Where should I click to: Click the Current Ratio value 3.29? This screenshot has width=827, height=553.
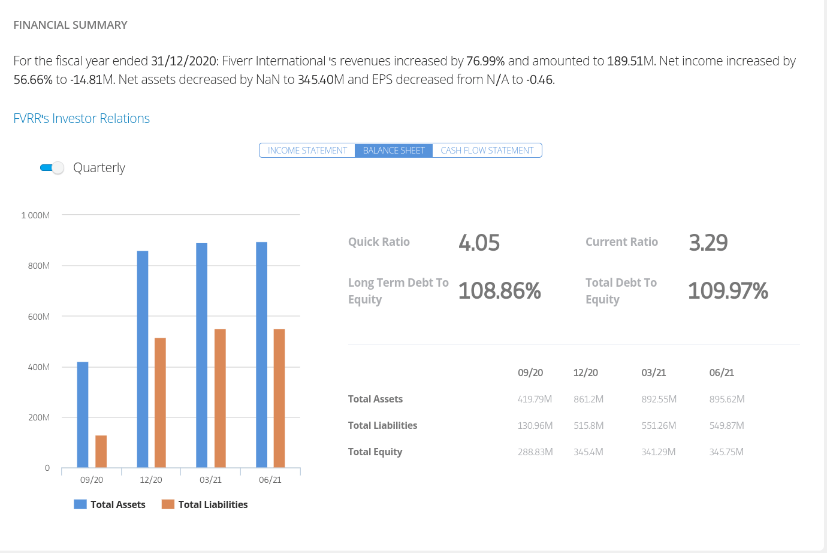pyautogui.click(x=708, y=242)
